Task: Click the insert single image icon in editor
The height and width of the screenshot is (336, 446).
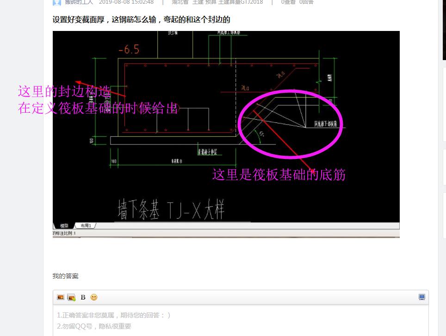Action: point(61,297)
